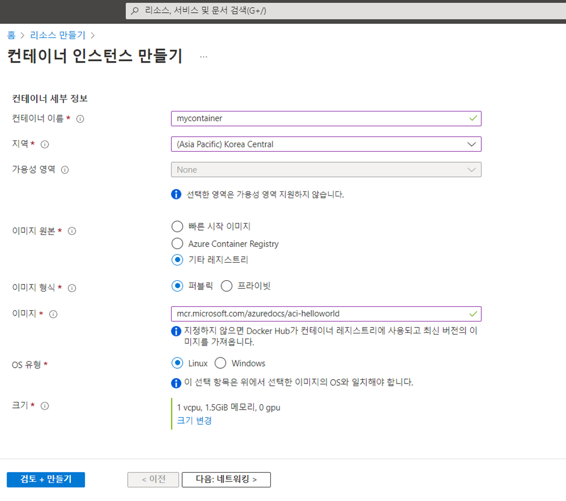Click 다음: 네트워킹 button
The width and height of the screenshot is (566, 501).
pos(226,480)
